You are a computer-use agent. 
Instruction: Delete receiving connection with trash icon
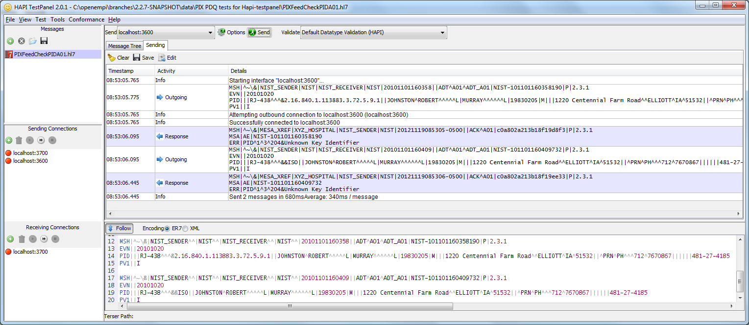(x=22, y=239)
